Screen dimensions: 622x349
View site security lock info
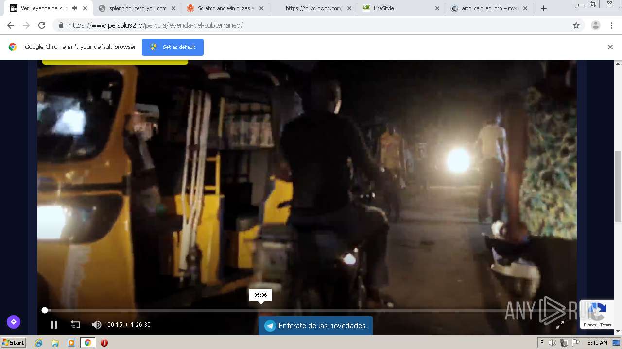(x=61, y=25)
